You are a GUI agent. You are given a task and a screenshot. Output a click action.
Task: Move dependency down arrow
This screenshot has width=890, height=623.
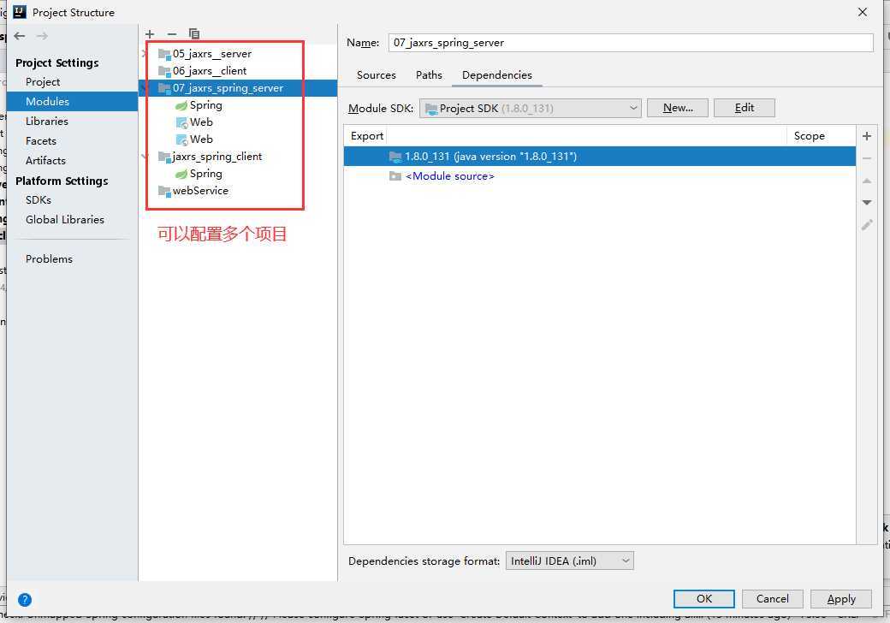click(867, 203)
